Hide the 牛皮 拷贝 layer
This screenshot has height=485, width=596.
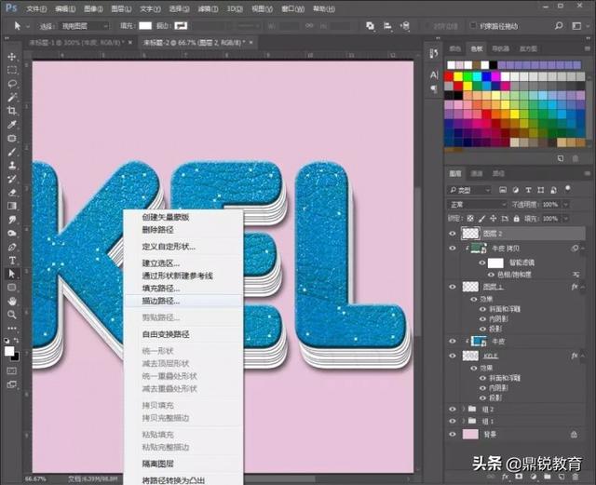click(453, 249)
